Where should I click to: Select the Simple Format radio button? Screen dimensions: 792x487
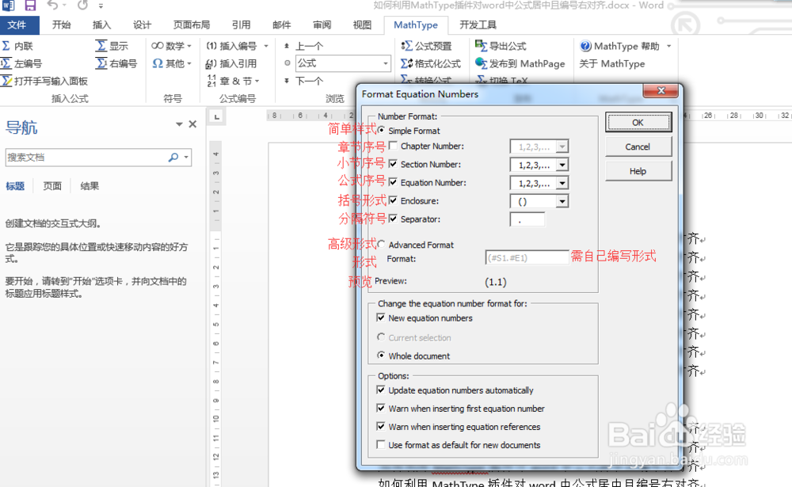tap(382, 131)
